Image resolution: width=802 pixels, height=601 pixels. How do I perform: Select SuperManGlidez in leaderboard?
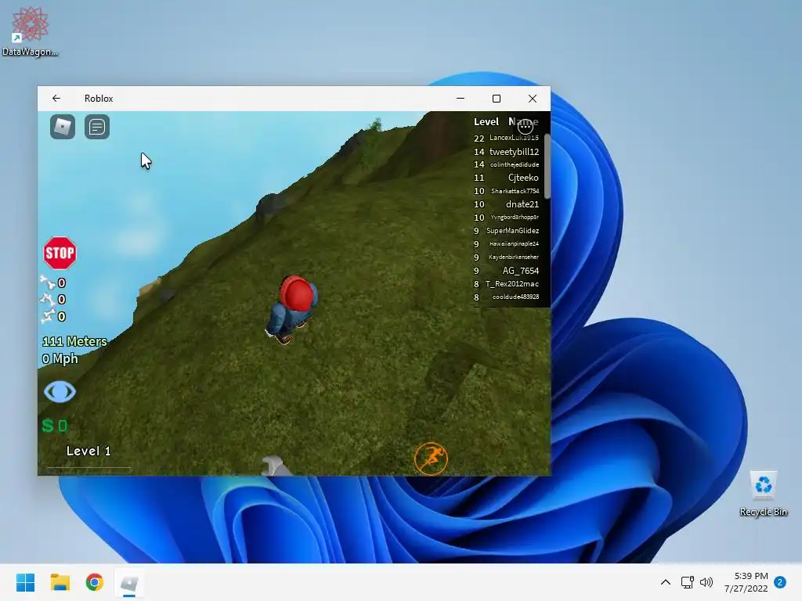pyautogui.click(x=512, y=231)
